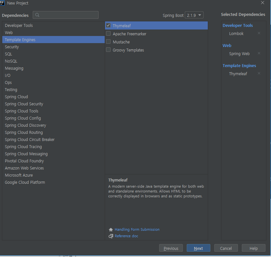Image resolution: width=271 pixels, height=257 pixels.
Task: Choose the NoSQL category
Action: tap(53, 61)
